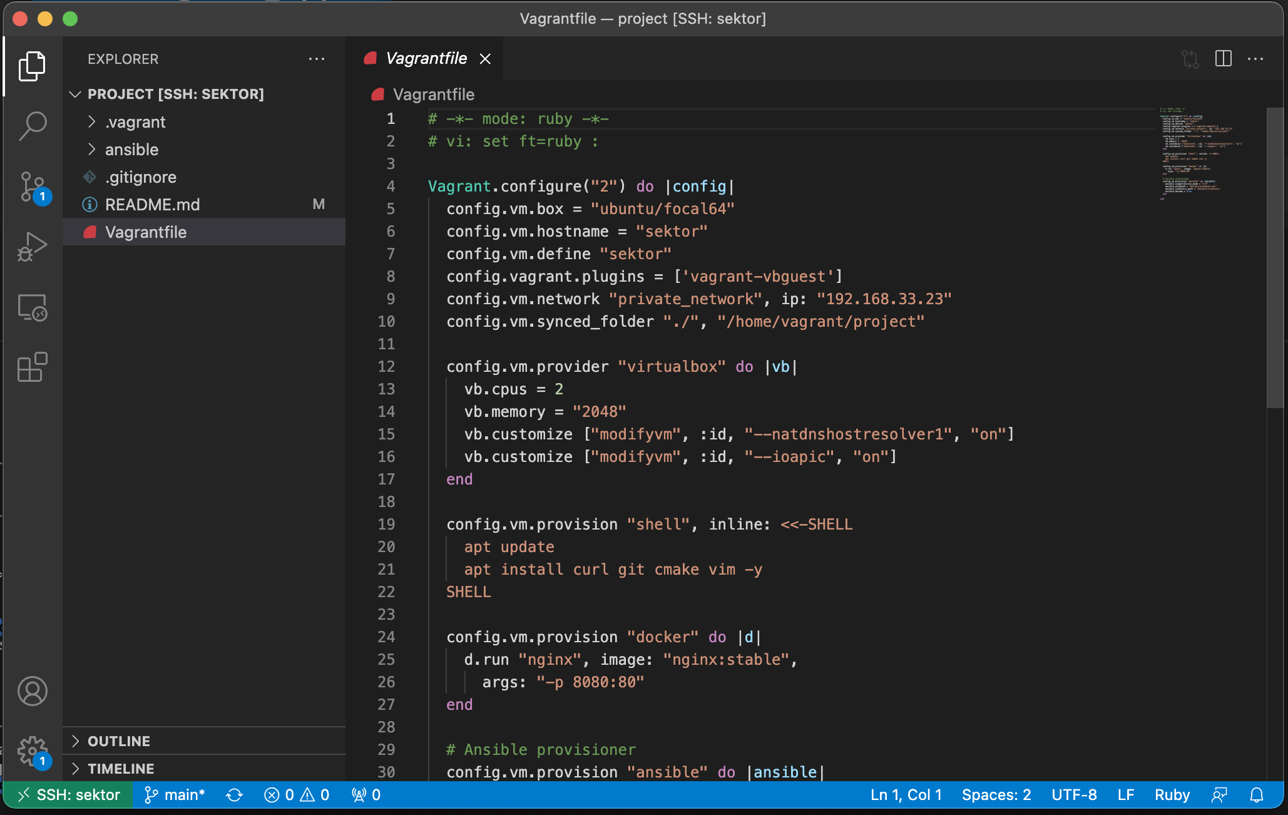Click "--natdnshostresolver1" string on line 15
The width and height of the screenshot is (1288, 815).
(x=848, y=434)
